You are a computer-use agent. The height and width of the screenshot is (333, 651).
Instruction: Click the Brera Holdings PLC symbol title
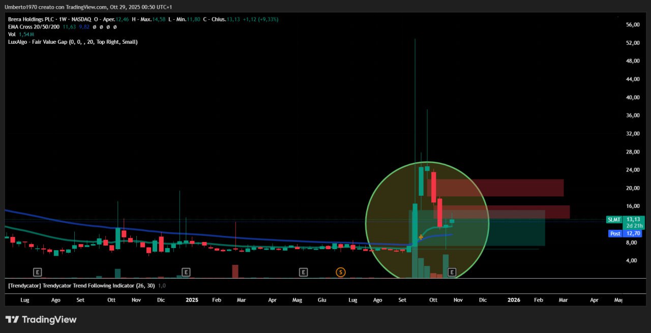point(32,19)
